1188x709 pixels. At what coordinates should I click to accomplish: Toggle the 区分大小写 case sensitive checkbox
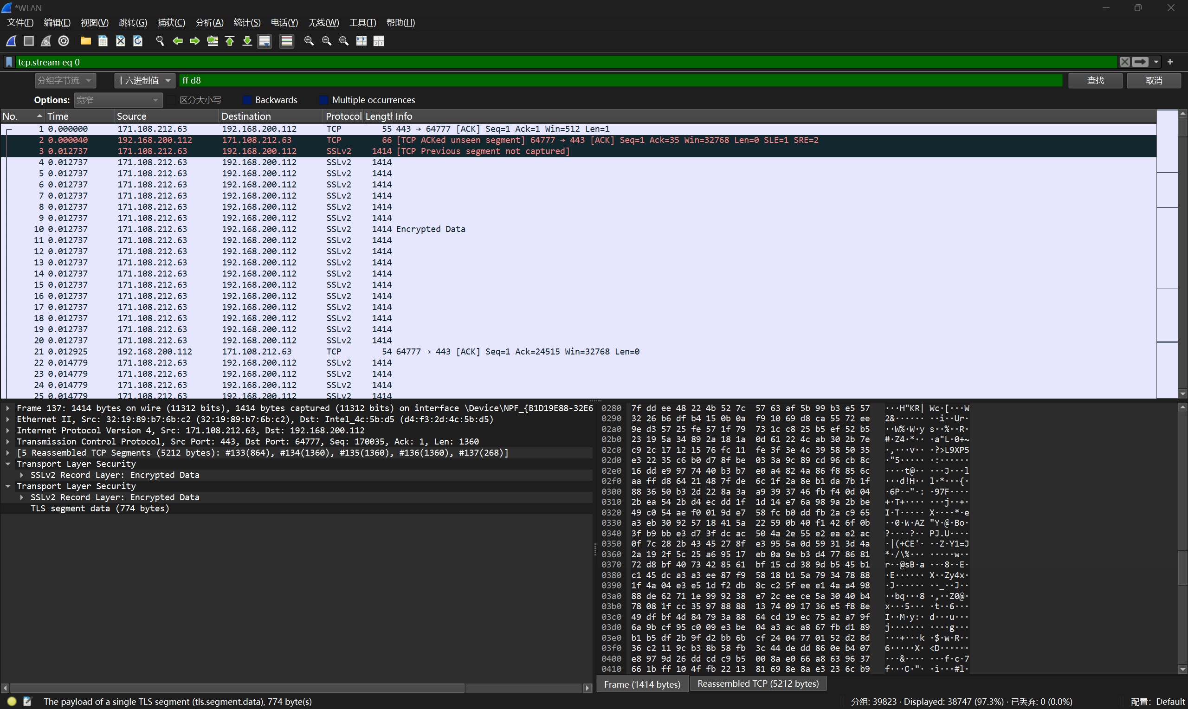point(172,100)
